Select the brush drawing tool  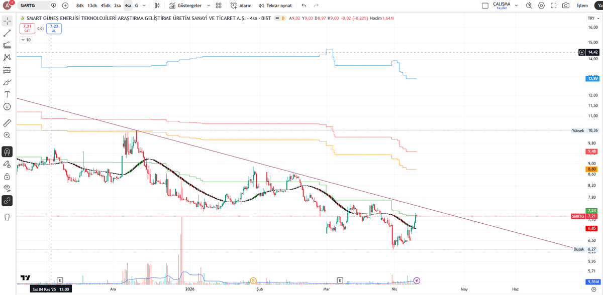[7, 82]
